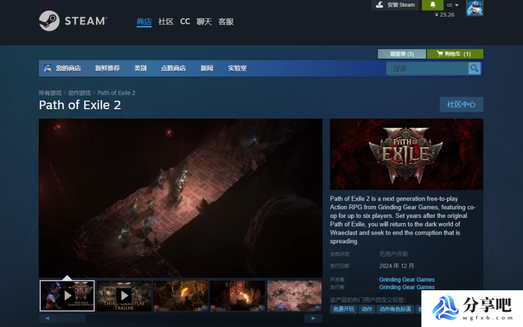
Task: Click the 所有游戏 breadcrumb link
Action: [x=50, y=93]
